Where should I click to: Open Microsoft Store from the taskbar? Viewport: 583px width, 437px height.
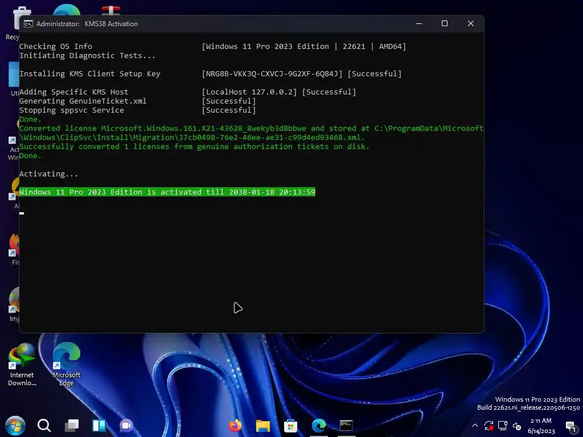(x=290, y=426)
